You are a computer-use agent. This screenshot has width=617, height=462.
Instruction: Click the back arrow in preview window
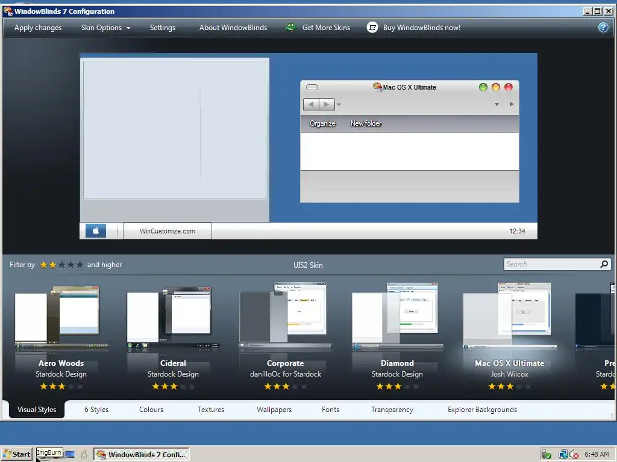click(312, 105)
